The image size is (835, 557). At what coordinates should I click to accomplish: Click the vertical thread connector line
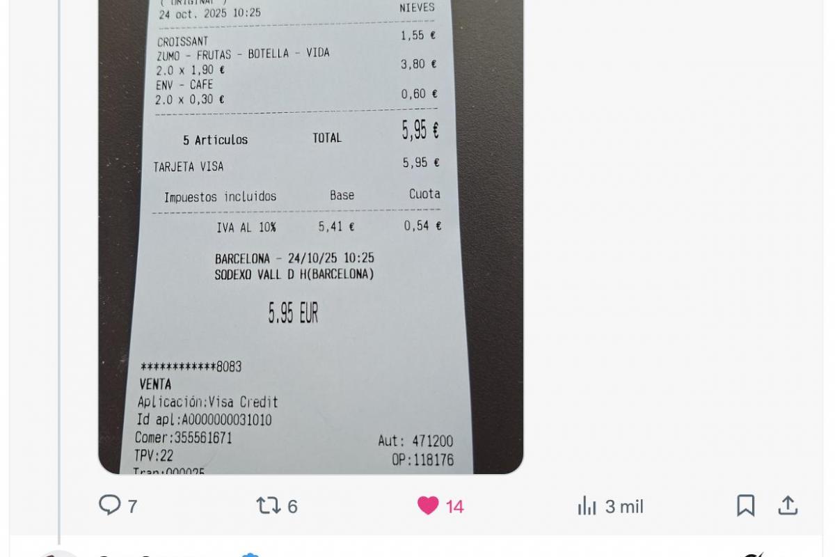point(59,272)
